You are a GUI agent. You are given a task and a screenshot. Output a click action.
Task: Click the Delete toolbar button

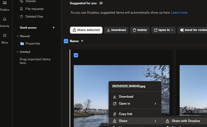pos(140,30)
